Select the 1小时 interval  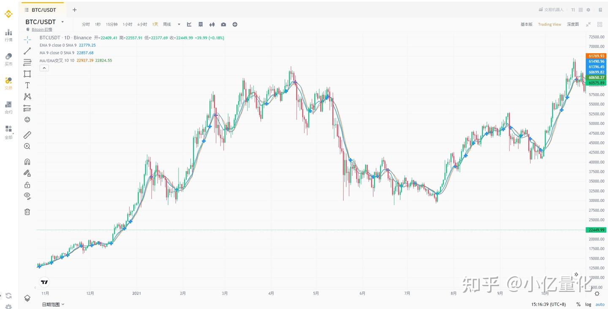click(x=128, y=24)
